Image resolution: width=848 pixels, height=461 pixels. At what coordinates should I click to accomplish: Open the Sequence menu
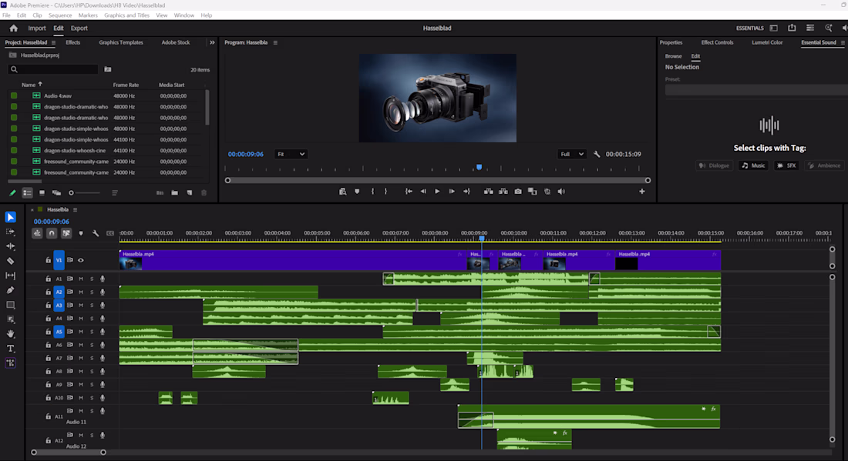(x=60, y=15)
